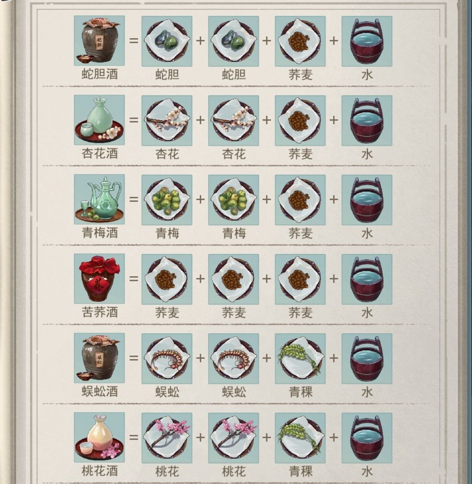This screenshot has width=472, height=484.
Task: Open the 青梅酒 teapot recipe icon
Action: (99, 199)
